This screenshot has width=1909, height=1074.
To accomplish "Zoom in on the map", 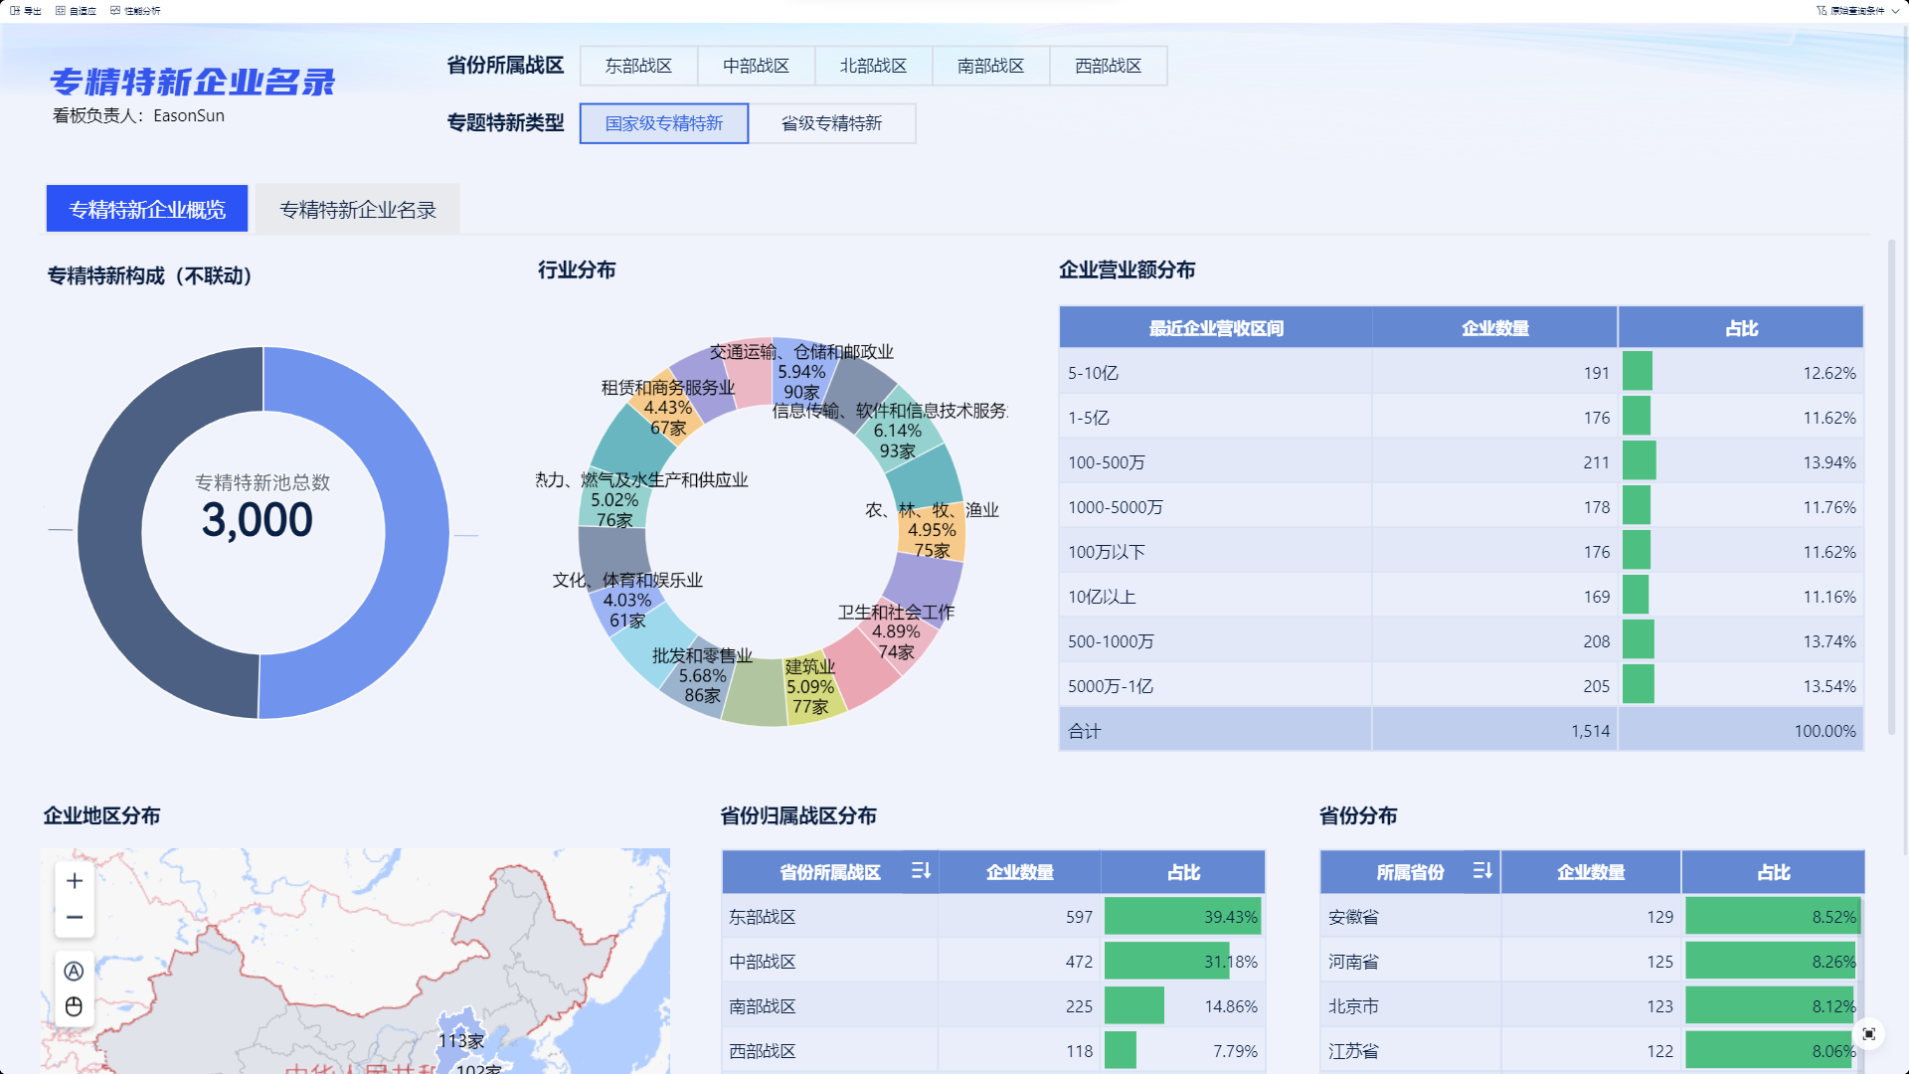I will point(75,881).
